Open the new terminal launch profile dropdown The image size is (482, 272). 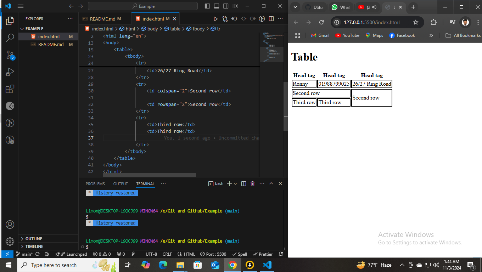coord(235,184)
